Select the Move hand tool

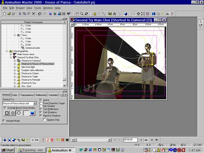coord(77,14)
